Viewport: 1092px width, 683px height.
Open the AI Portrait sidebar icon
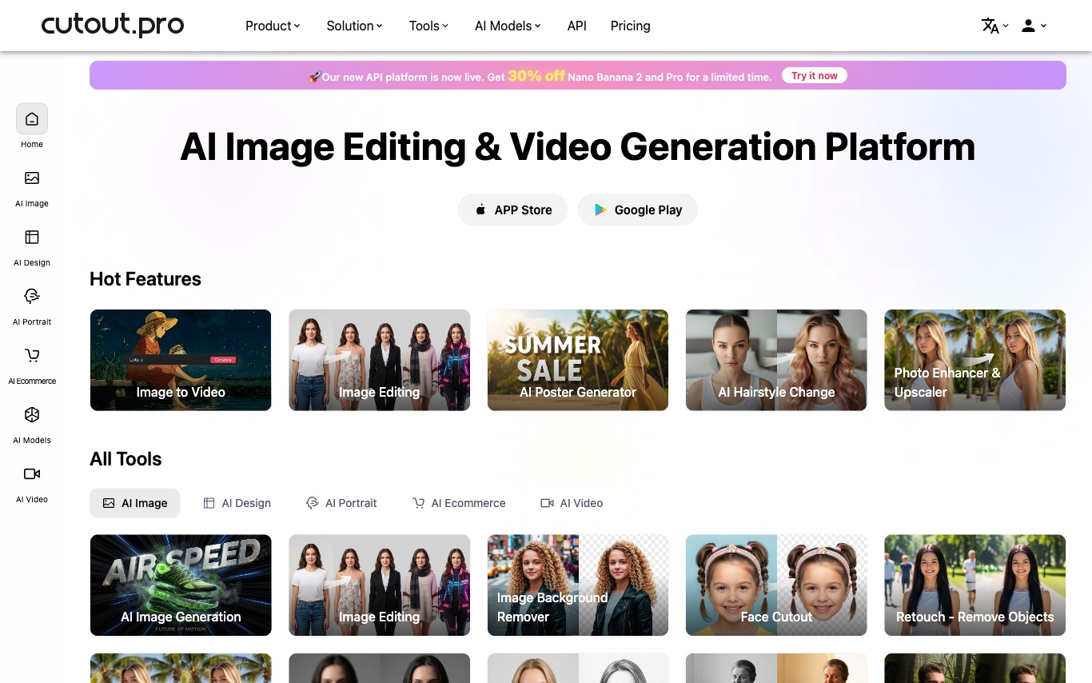(x=32, y=297)
